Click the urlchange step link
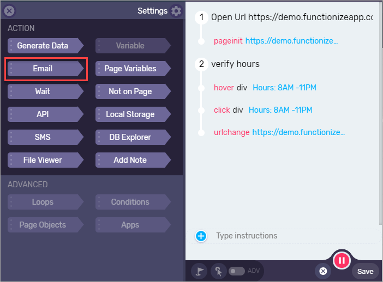The height and width of the screenshot is (282, 383). click(x=298, y=132)
